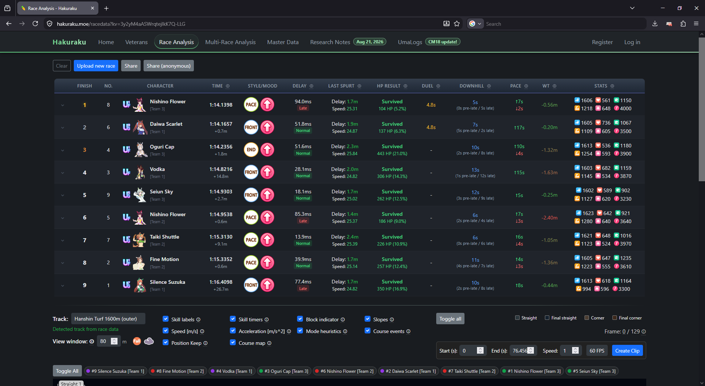Toggle the Block indicator checkbox
Screen dimensions: 705x386
coord(300,319)
